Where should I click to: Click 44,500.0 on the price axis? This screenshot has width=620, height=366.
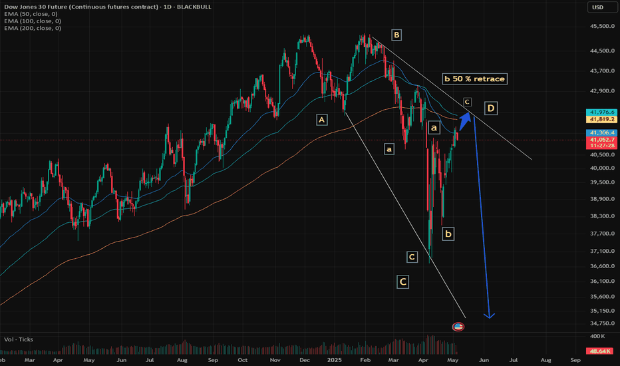(x=602, y=51)
